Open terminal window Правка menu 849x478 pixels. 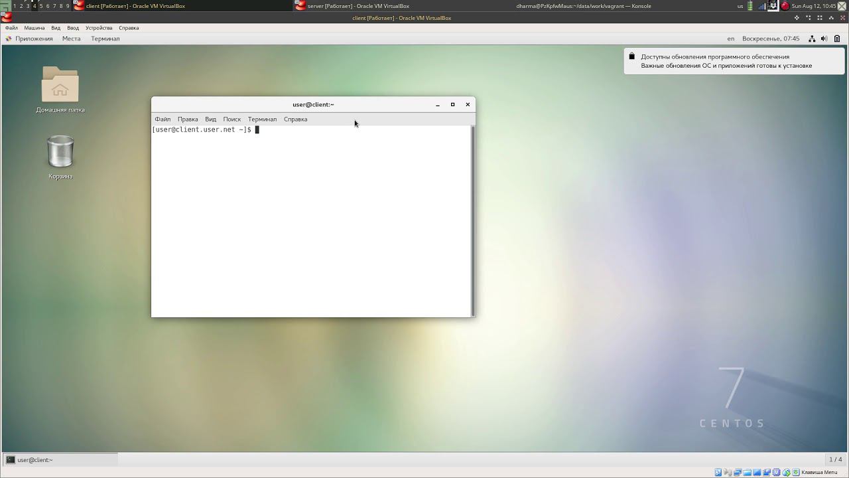pyautogui.click(x=188, y=119)
